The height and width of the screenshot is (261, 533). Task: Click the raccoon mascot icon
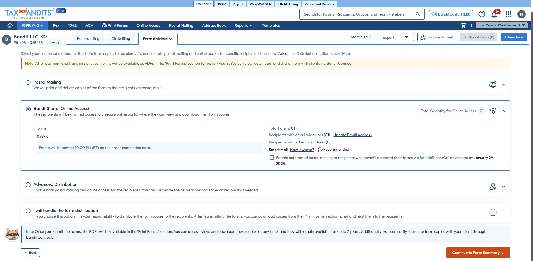[x=12, y=234]
